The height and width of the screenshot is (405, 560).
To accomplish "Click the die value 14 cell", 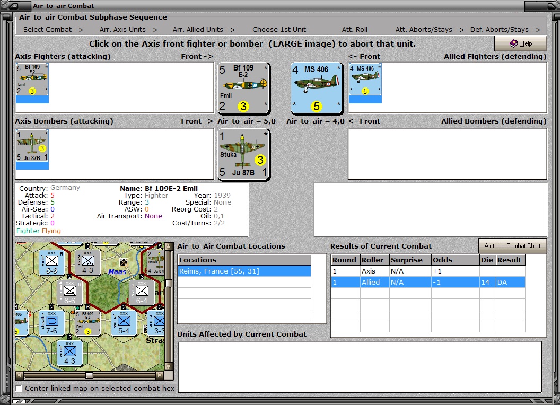I will [487, 282].
